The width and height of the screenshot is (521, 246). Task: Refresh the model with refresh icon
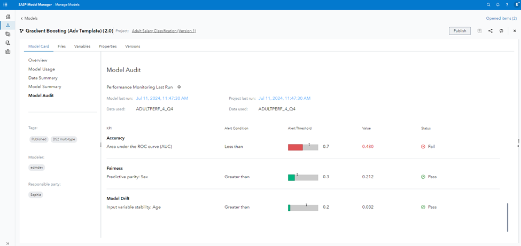(501, 31)
